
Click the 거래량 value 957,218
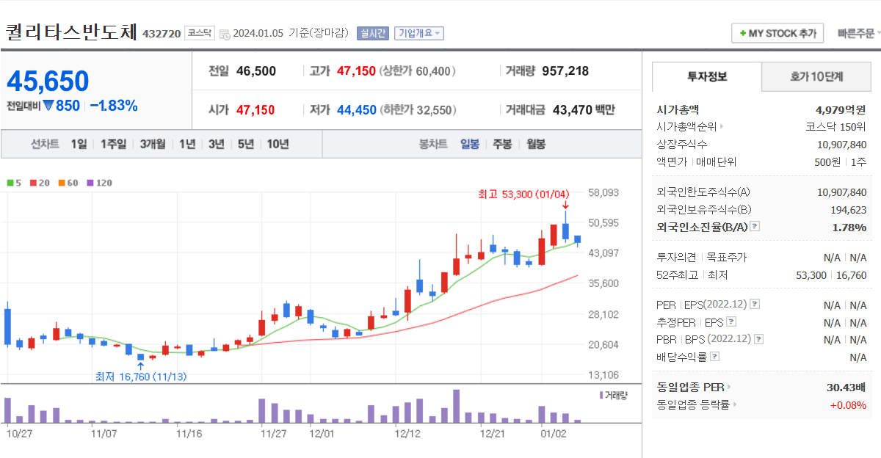pyautogui.click(x=565, y=71)
